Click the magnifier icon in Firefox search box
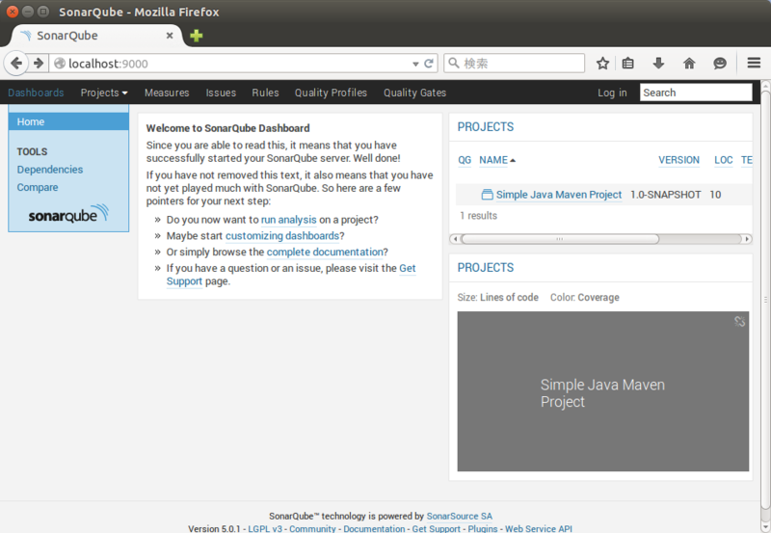Screen dimensions: 771x533 (x=454, y=63)
